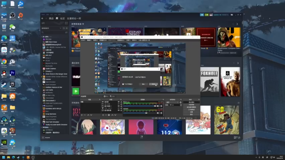The width and height of the screenshot is (285, 160).
Task: Click OBS 停止推流 button
Action: pos(191,102)
